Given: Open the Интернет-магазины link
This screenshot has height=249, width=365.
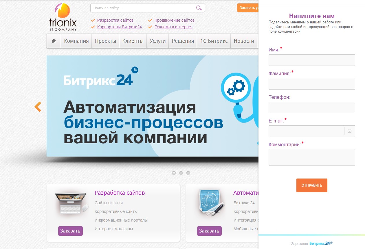Looking at the screenshot, I should tap(114, 229).
